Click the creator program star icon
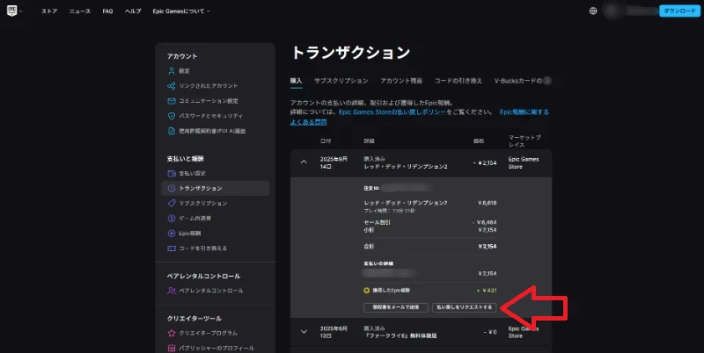The height and width of the screenshot is (353, 704). 171,334
